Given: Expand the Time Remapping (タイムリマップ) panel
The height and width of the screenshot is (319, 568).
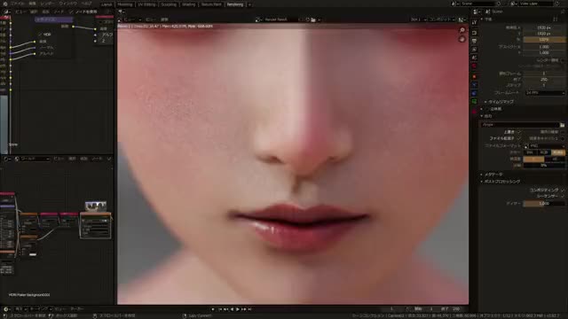Looking at the screenshot, I should 501,103.
